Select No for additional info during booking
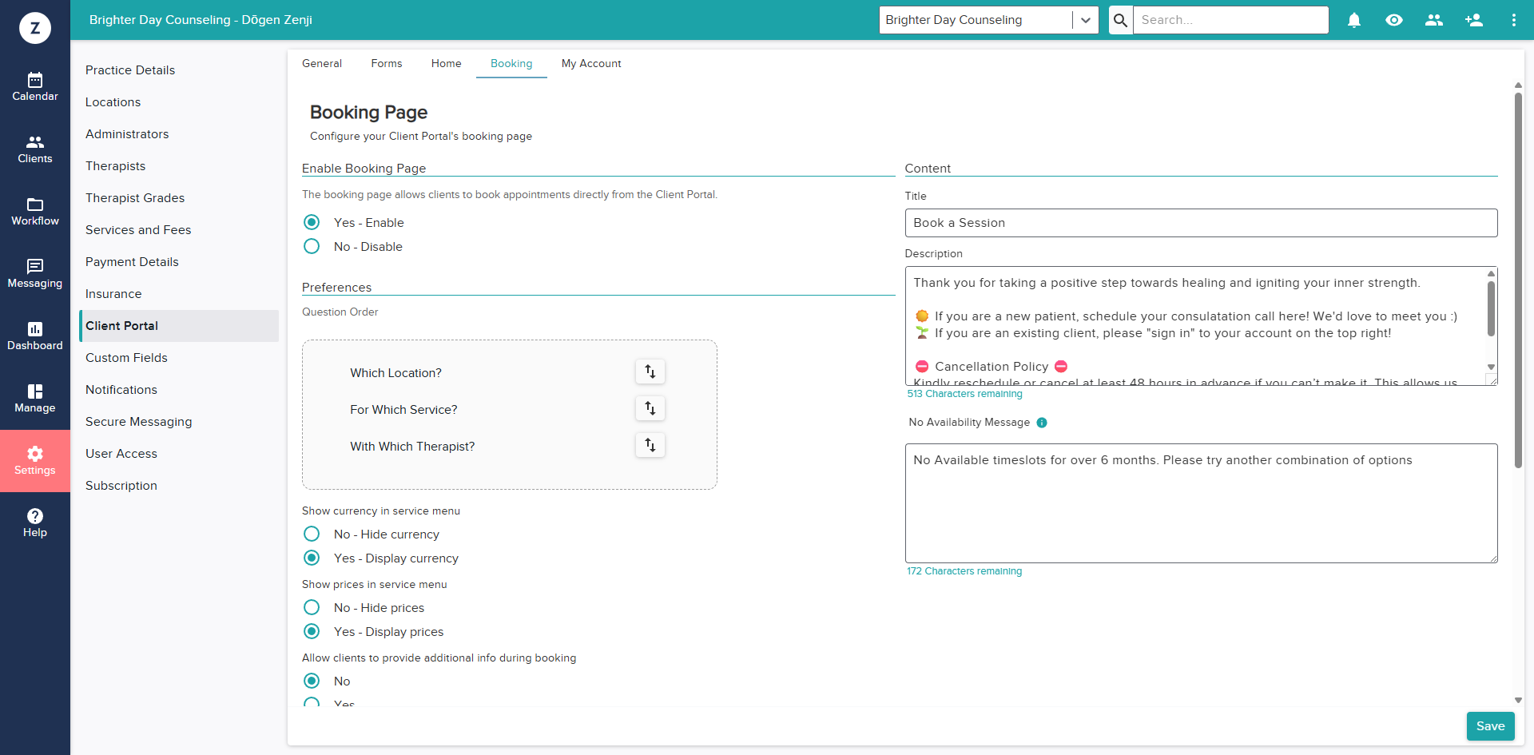The height and width of the screenshot is (755, 1534). [312, 681]
